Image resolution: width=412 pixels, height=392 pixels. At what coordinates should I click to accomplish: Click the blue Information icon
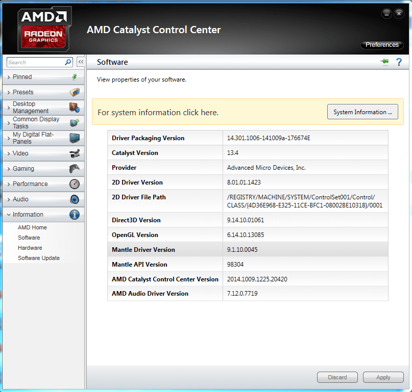[75, 215]
